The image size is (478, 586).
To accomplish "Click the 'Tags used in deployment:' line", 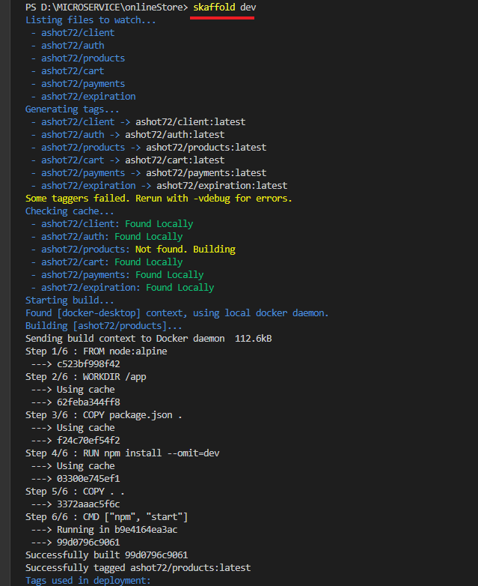I will [x=88, y=580].
